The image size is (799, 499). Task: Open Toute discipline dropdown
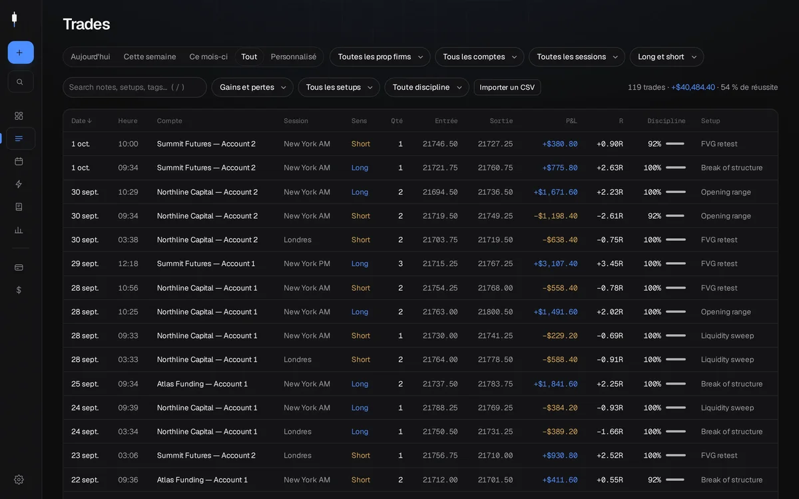(x=427, y=87)
